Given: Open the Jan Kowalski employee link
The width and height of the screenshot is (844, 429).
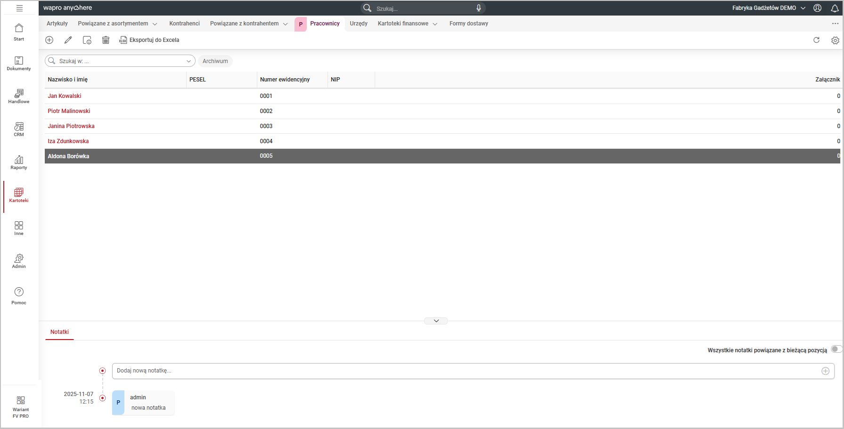Looking at the screenshot, I should 65,96.
